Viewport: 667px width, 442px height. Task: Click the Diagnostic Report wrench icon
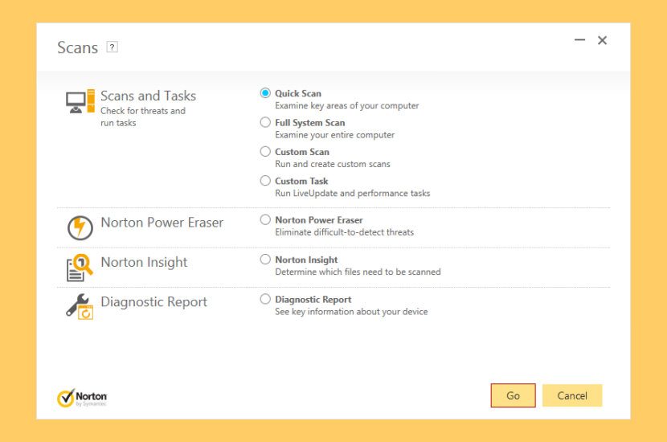80,306
